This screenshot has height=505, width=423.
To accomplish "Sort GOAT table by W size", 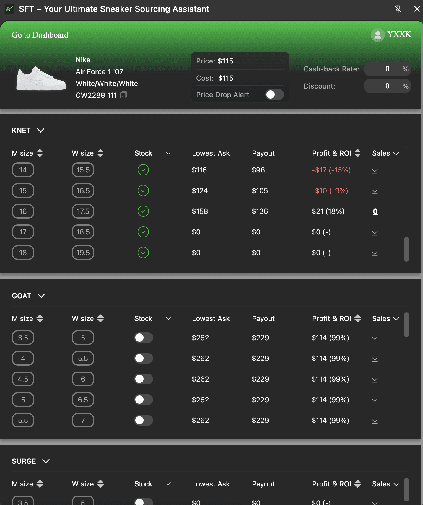I will click(x=100, y=318).
